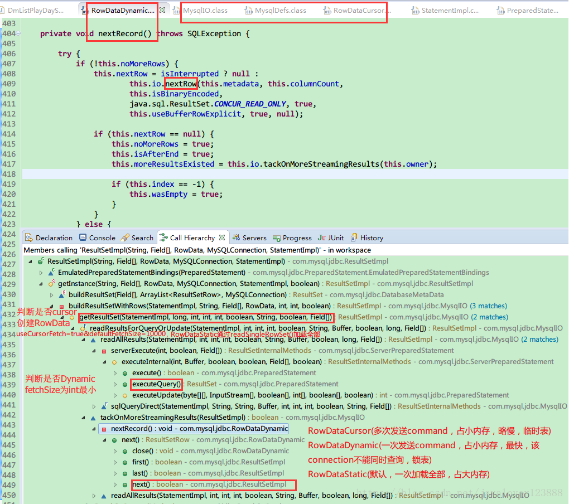Screen dimensions: 569x504
Task: Select next() in ResultSetImpl tree row
Action: pos(209,485)
